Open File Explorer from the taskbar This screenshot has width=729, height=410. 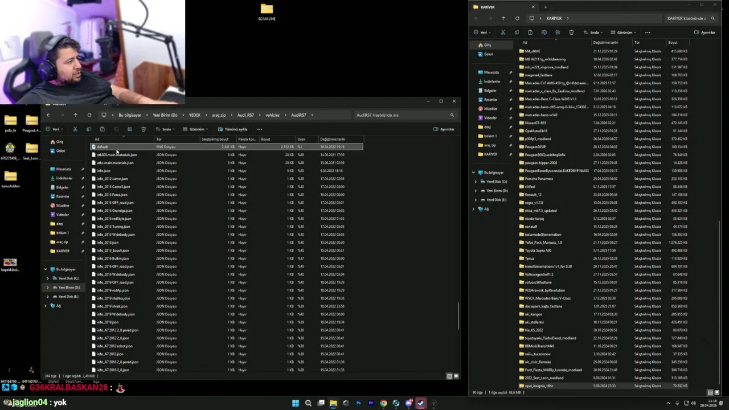pyautogui.click(x=333, y=403)
